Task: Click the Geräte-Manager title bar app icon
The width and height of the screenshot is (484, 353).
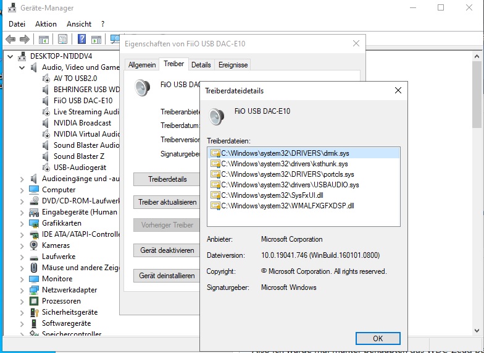Action: click(12, 7)
